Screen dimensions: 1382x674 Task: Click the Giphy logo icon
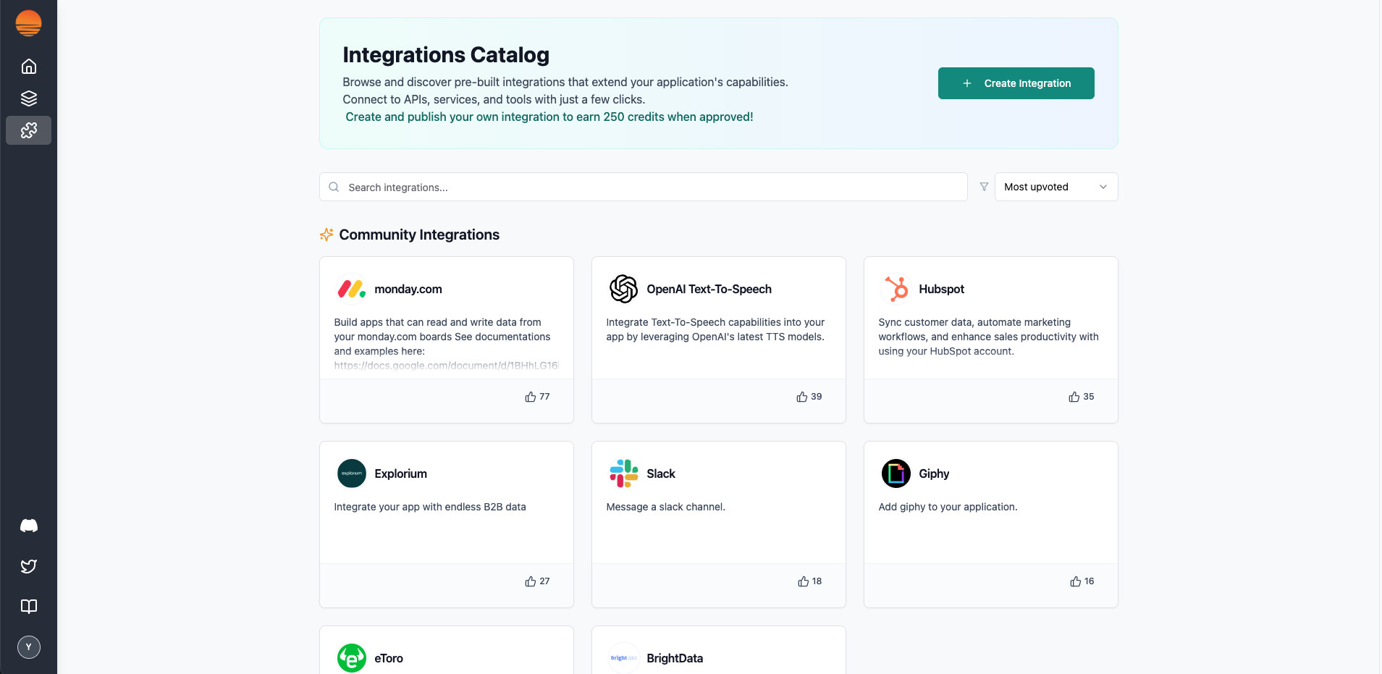(896, 474)
